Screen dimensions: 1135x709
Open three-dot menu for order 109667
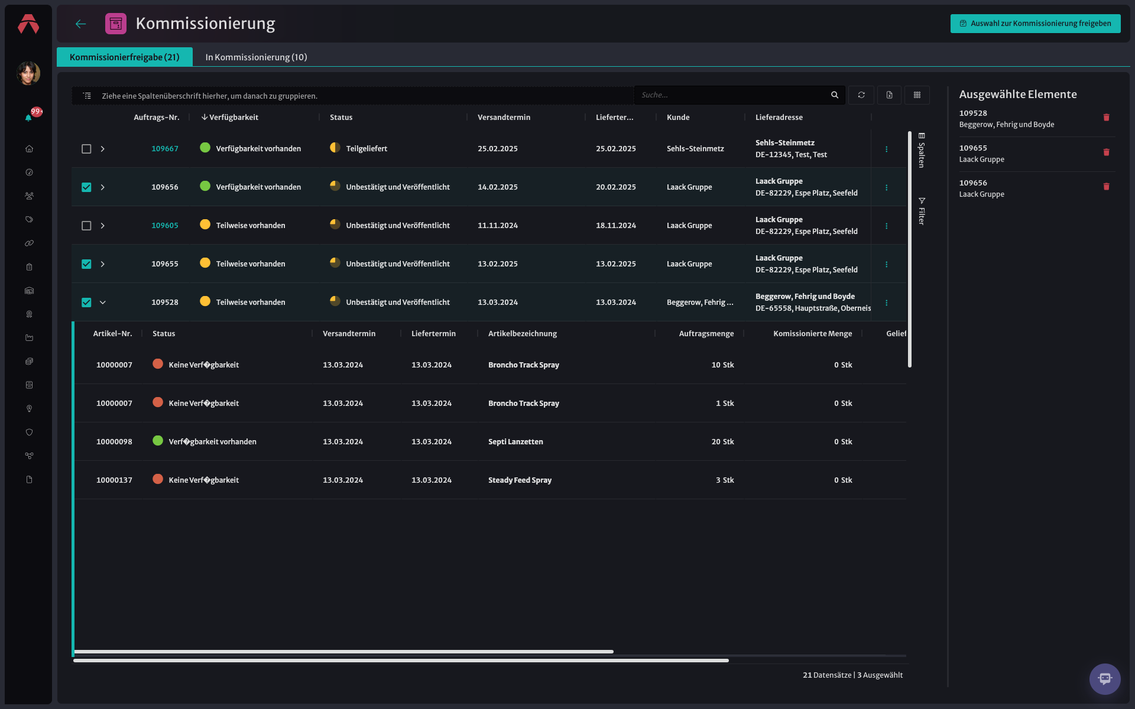click(886, 149)
